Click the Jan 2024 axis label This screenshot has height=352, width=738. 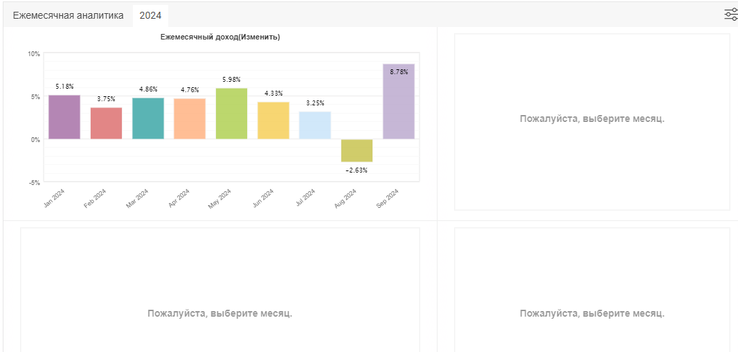pos(54,199)
